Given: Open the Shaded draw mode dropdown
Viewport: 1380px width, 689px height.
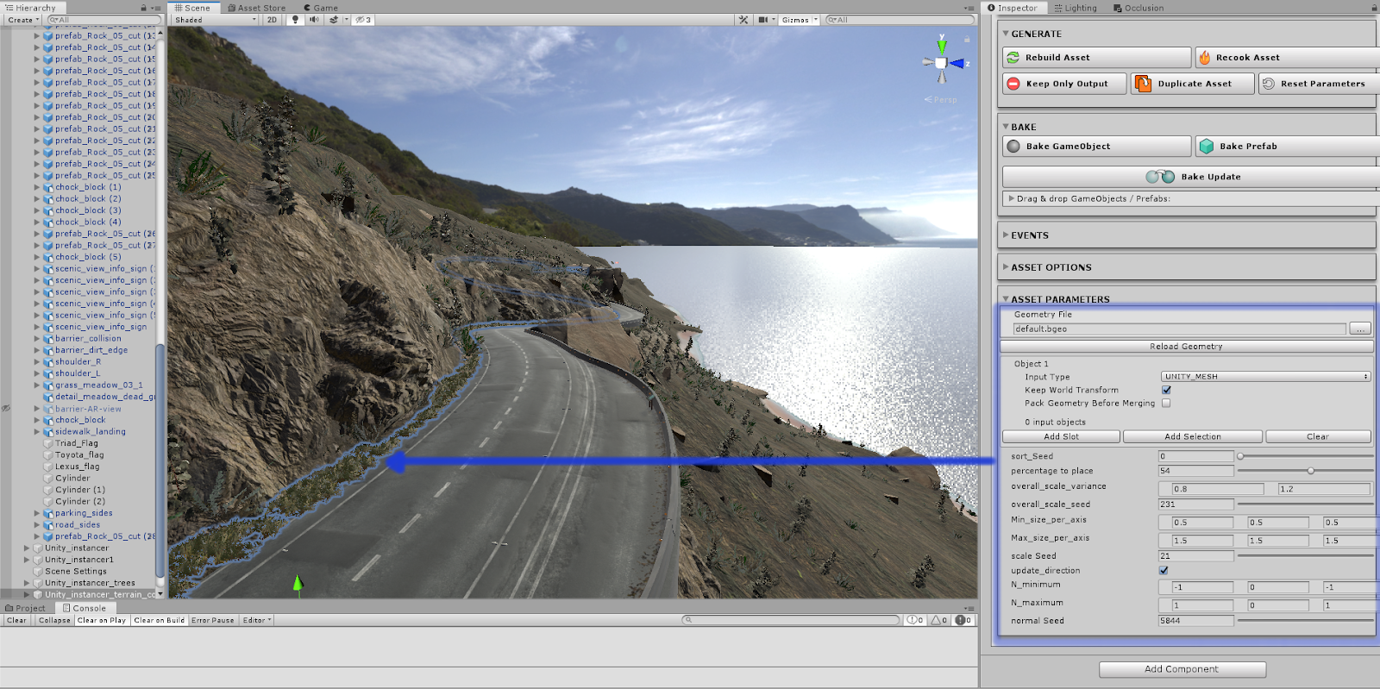Looking at the screenshot, I should click(x=215, y=20).
